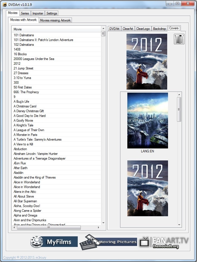197x262 pixels.
Task: Select 'A Bug's Life' in the list
Action: (x=56, y=102)
